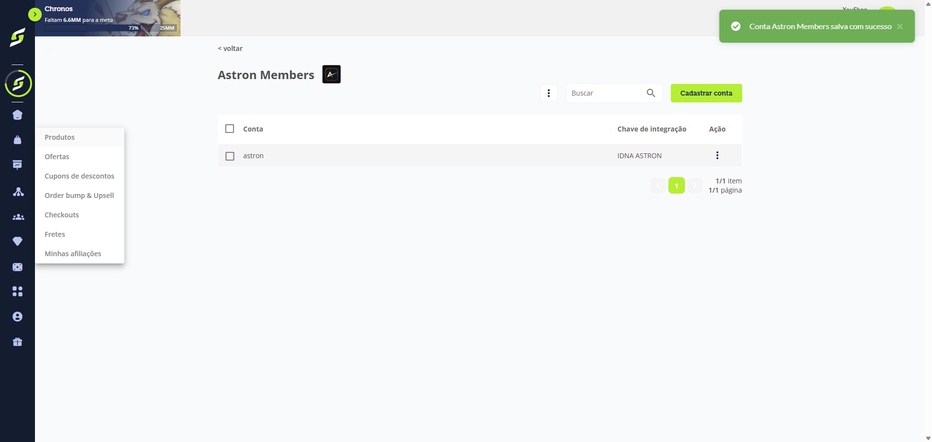Open Minhas afiliações menu item
932x442 pixels.
click(x=80, y=254)
